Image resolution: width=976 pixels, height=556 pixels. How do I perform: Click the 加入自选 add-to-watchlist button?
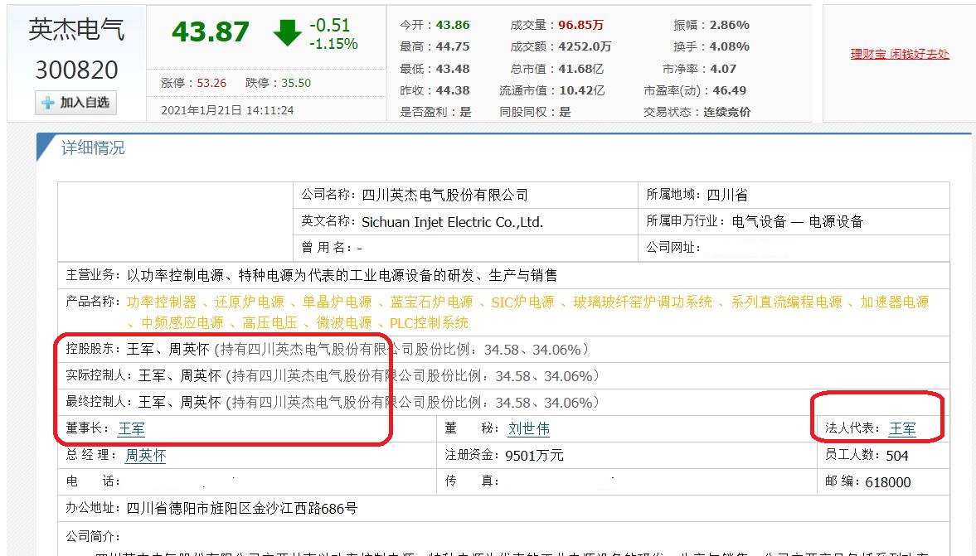pos(76,103)
